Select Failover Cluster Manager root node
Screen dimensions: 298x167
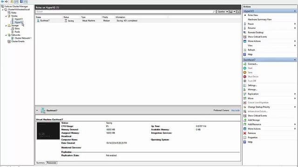[16, 6]
